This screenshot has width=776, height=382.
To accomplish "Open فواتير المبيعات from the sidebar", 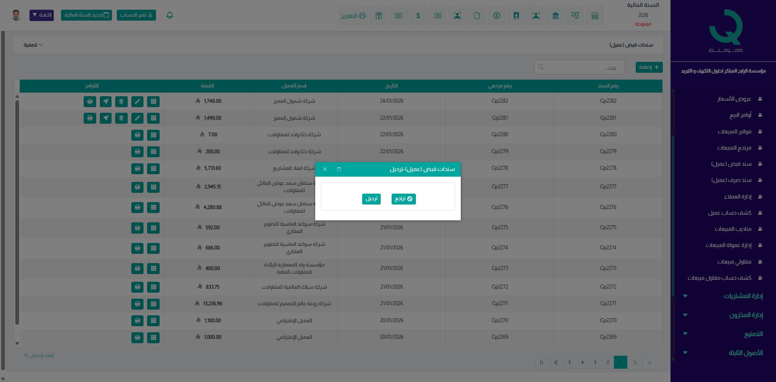I will (734, 131).
